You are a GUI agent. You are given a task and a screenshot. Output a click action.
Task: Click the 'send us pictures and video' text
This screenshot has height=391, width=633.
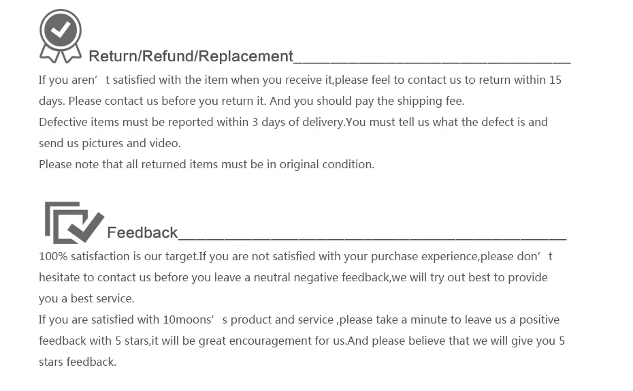coord(110,144)
